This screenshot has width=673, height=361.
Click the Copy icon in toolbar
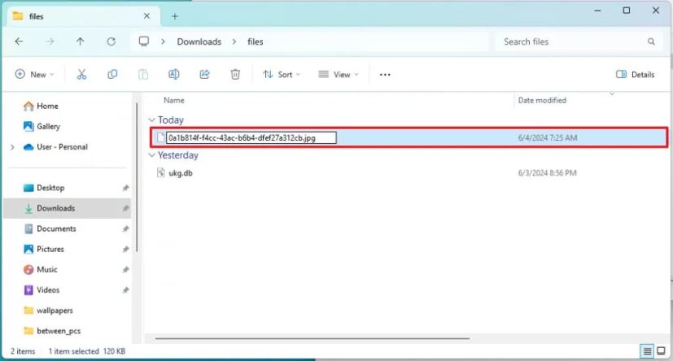[112, 74]
